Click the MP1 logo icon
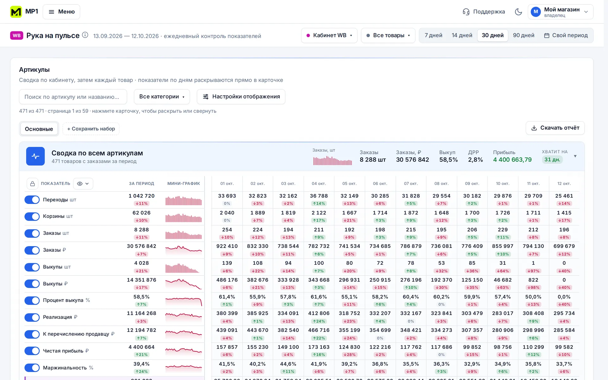Image resolution: width=608 pixels, height=380 pixels. (16, 12)
